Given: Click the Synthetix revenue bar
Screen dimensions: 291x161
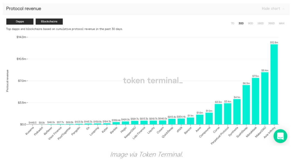Looking at the screenshot, I should [x=237, y=112].
